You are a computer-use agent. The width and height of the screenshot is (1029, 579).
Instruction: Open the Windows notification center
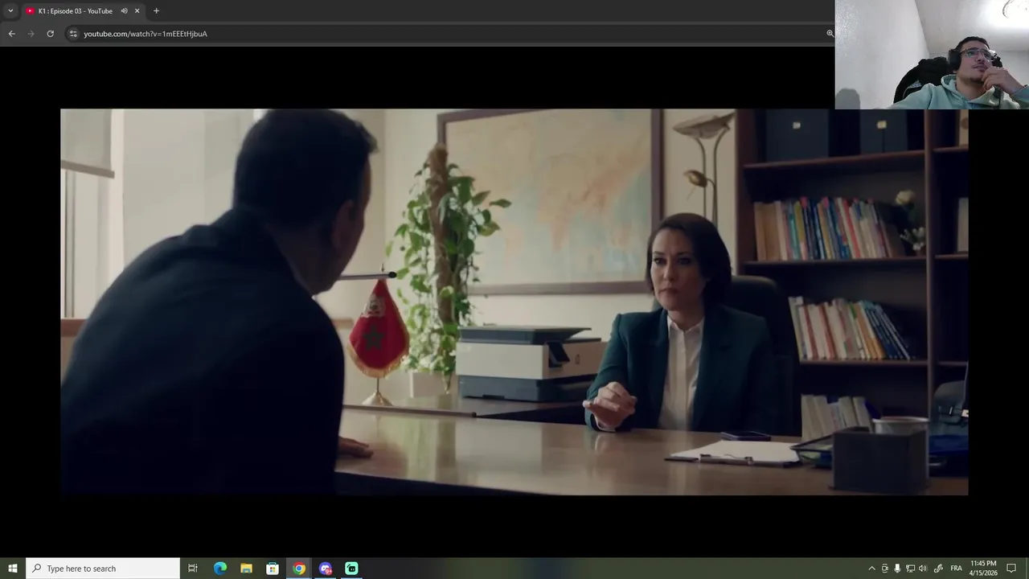pyautogui.click(x=1012, y=569)
